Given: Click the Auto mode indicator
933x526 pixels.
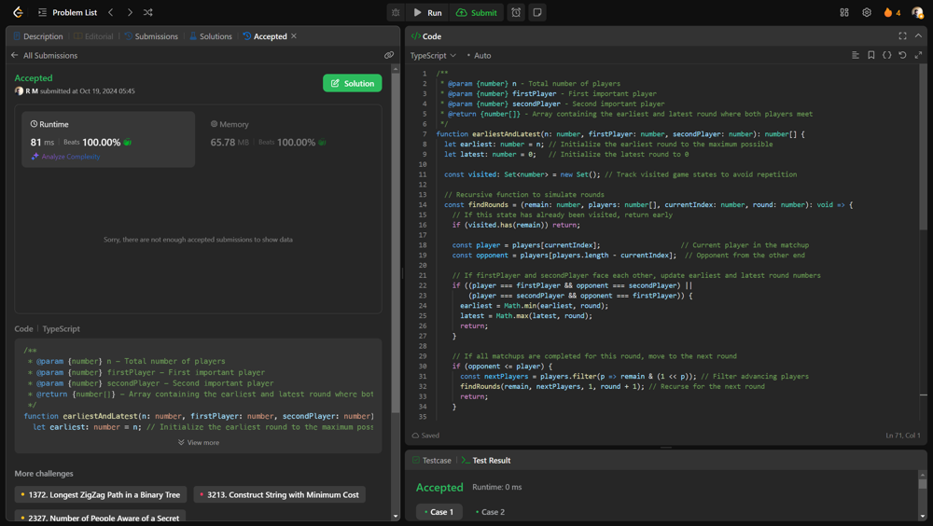Looking at the screenshot, I should [x=479, y=55].
